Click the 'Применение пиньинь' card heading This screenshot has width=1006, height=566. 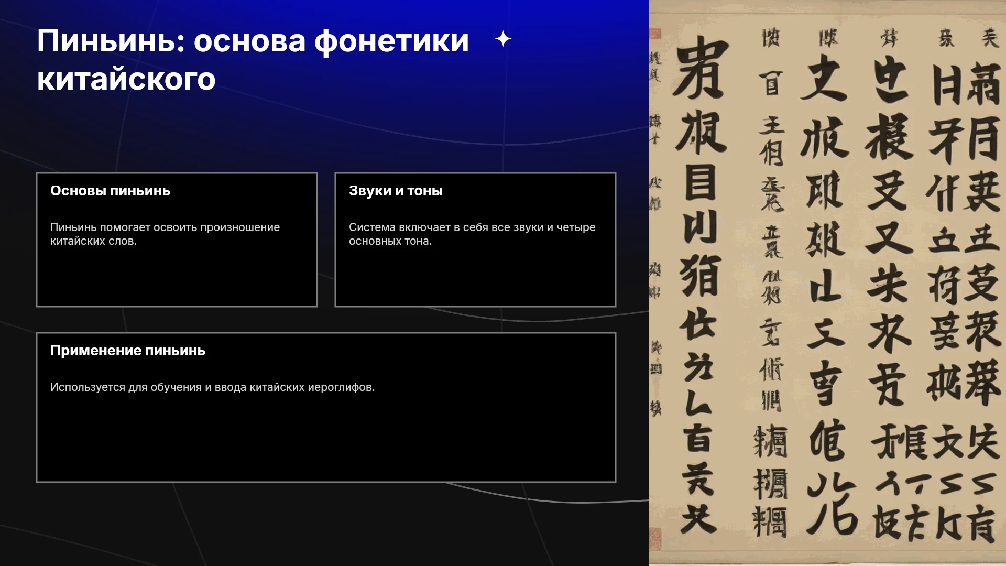tap(127, 351)
